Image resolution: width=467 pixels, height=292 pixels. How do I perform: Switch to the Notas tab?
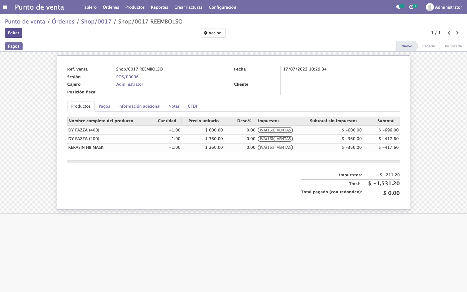point(174,106)
